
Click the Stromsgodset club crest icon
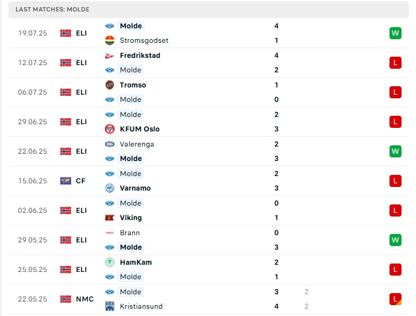coord(110,40)
